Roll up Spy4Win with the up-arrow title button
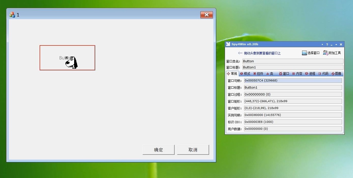 (x=336, y=44)
